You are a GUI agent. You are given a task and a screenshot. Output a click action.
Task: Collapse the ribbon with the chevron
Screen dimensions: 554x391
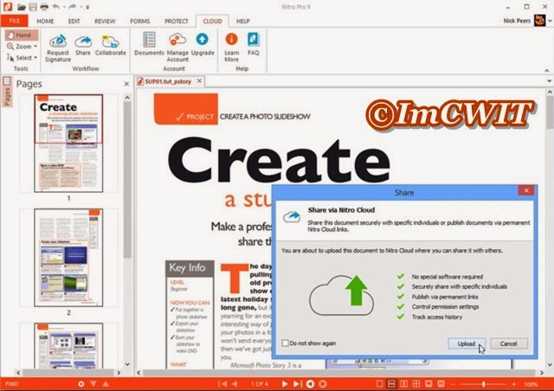(x=546, y=71)
